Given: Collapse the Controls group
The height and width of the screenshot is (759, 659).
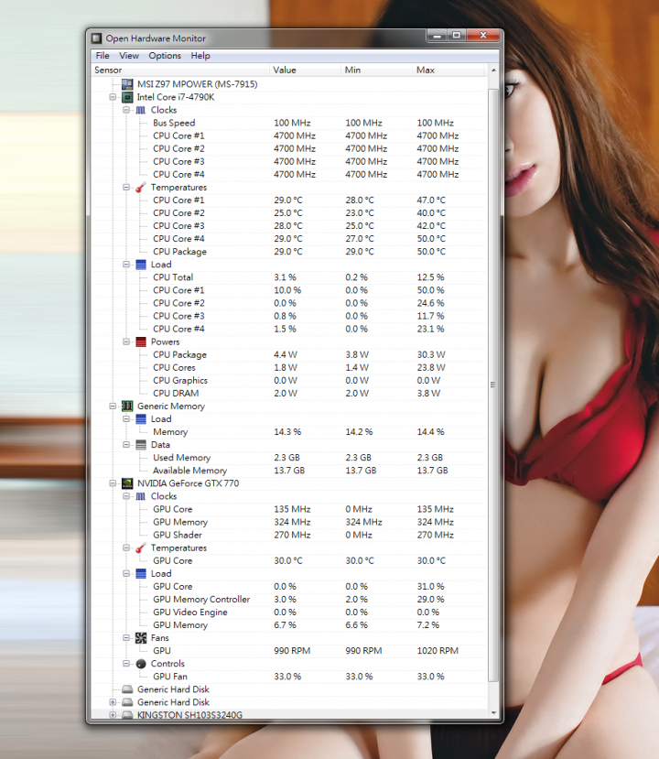Looking at the screenshot, I should click(x=126, y=664).
